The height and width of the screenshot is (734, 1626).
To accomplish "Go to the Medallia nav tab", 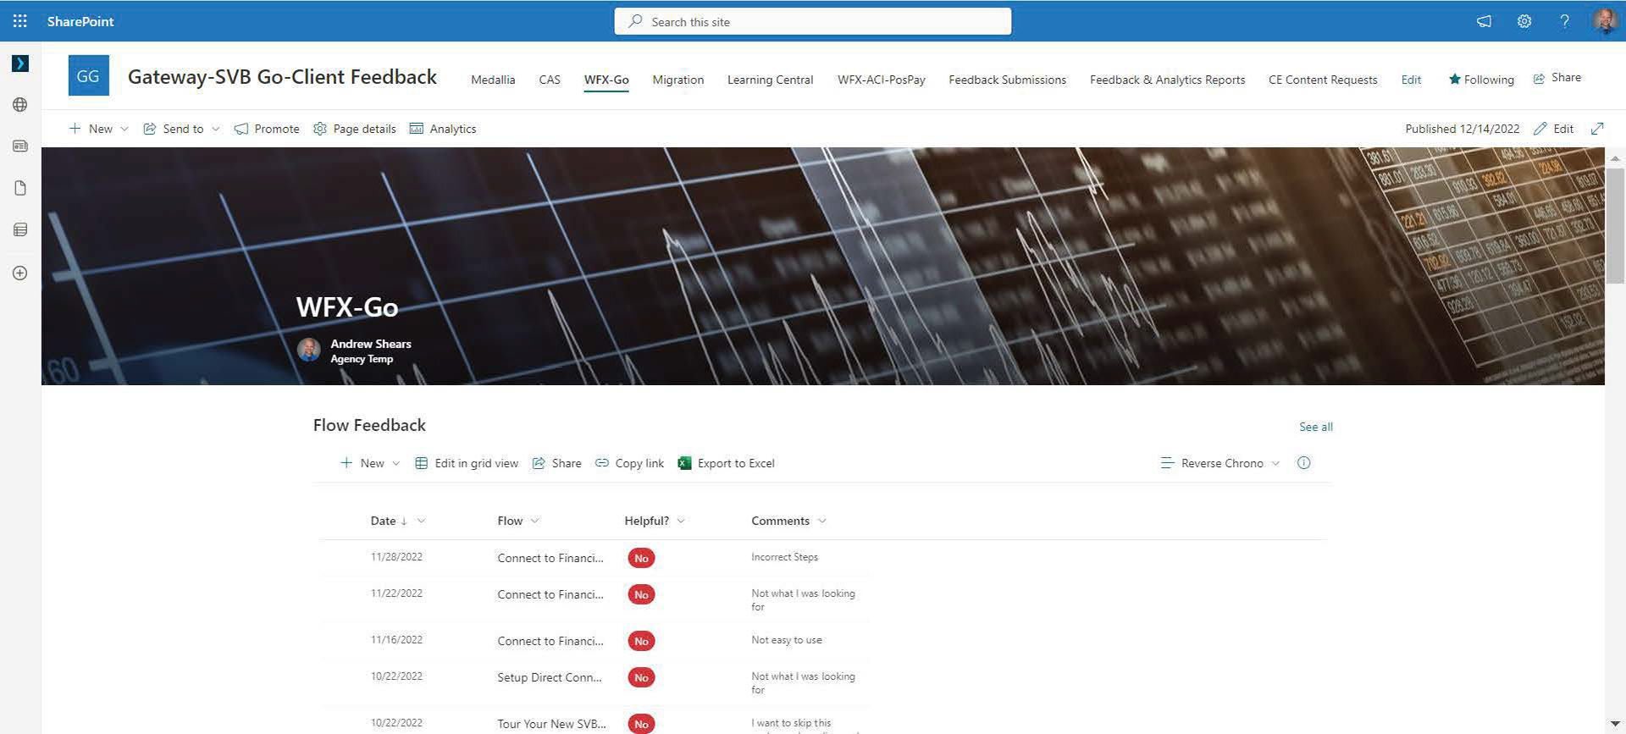I will [493, 80].
